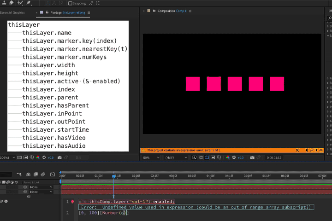332x221 pixels.
Task: Click the 0;00;01;12 timecode display
Action: (274, 158)
